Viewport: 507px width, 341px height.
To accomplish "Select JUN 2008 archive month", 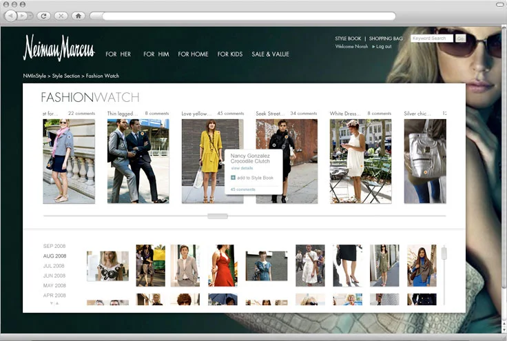I will 54,276.
